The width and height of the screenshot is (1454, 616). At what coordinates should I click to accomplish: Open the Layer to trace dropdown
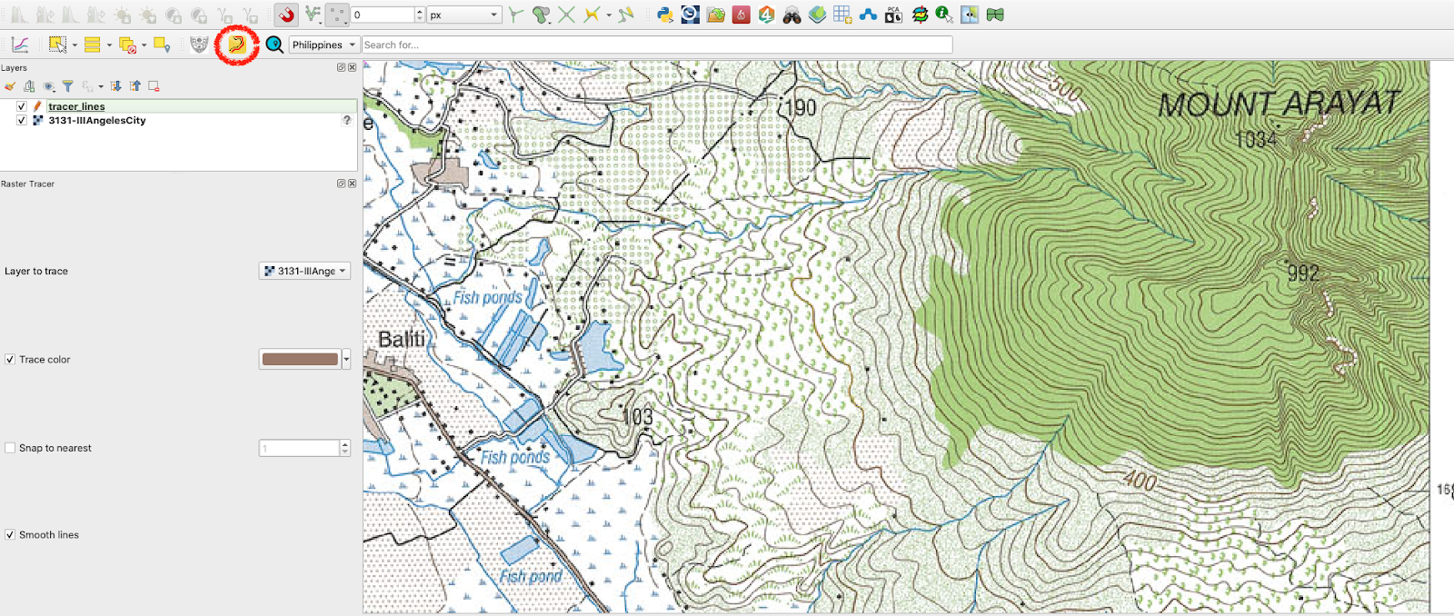coord(304,271)
